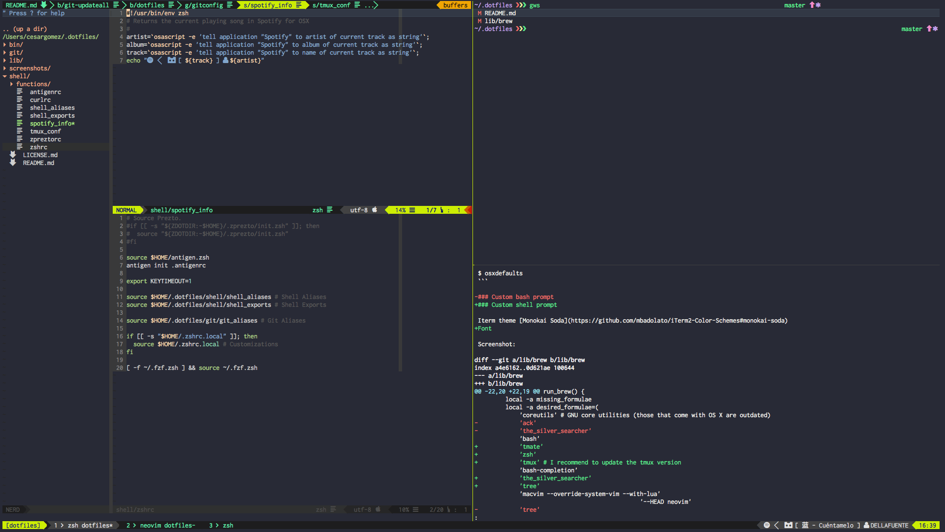
Task: Go up a directory in NERDTree
Action: 25,29
